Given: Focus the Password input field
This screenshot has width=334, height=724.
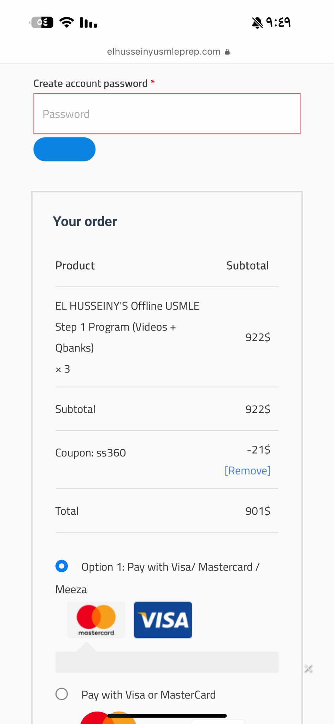Looking at the screenshot, I should pos(167,114).
